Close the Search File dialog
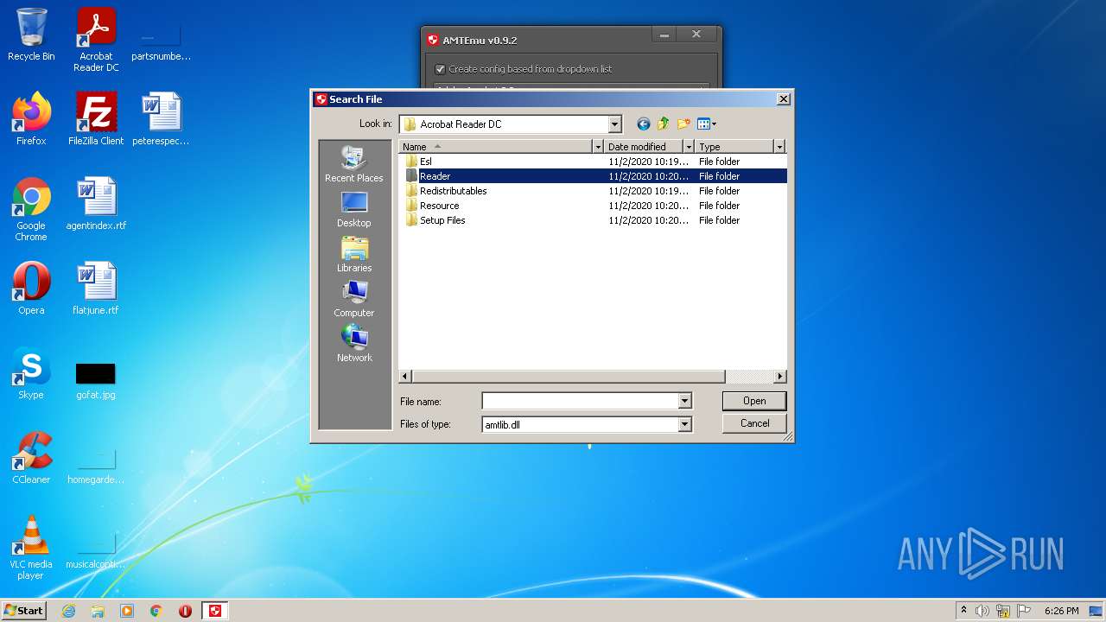The width and height of the screenshot is (1106, 622). coord(783,99)
